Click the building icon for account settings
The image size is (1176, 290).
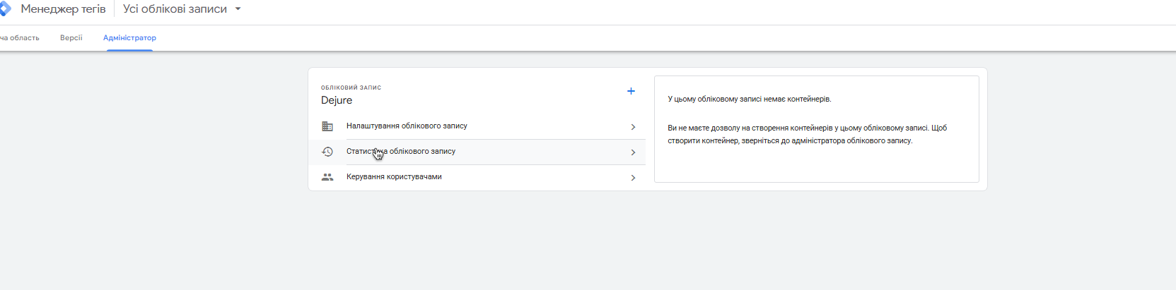[x=327, y=126]
